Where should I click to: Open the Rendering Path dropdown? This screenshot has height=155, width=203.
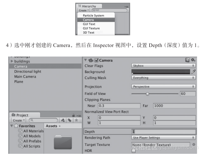[164, 138]
